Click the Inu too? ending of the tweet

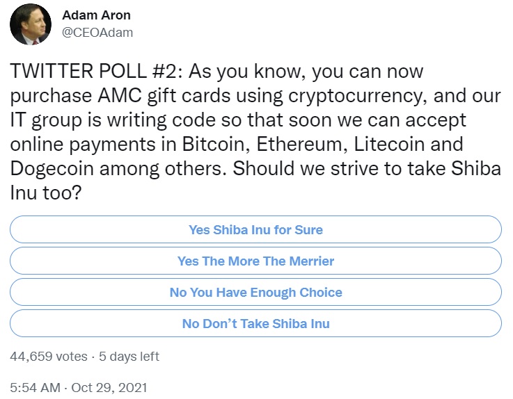(47, 193)
